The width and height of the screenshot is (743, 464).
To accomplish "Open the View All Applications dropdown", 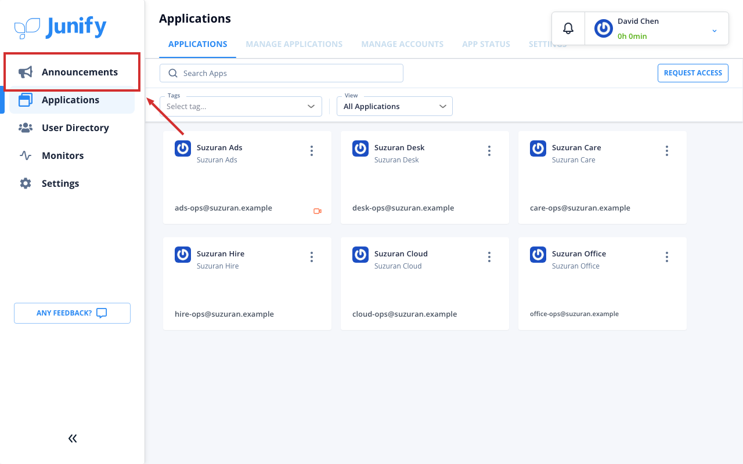I will pyautogui.click(x=395, y=106).
